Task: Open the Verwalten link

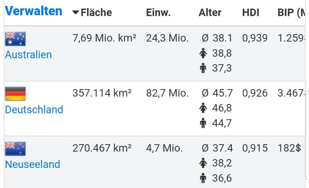Action: pyautogui.click(x=33, y=11)
